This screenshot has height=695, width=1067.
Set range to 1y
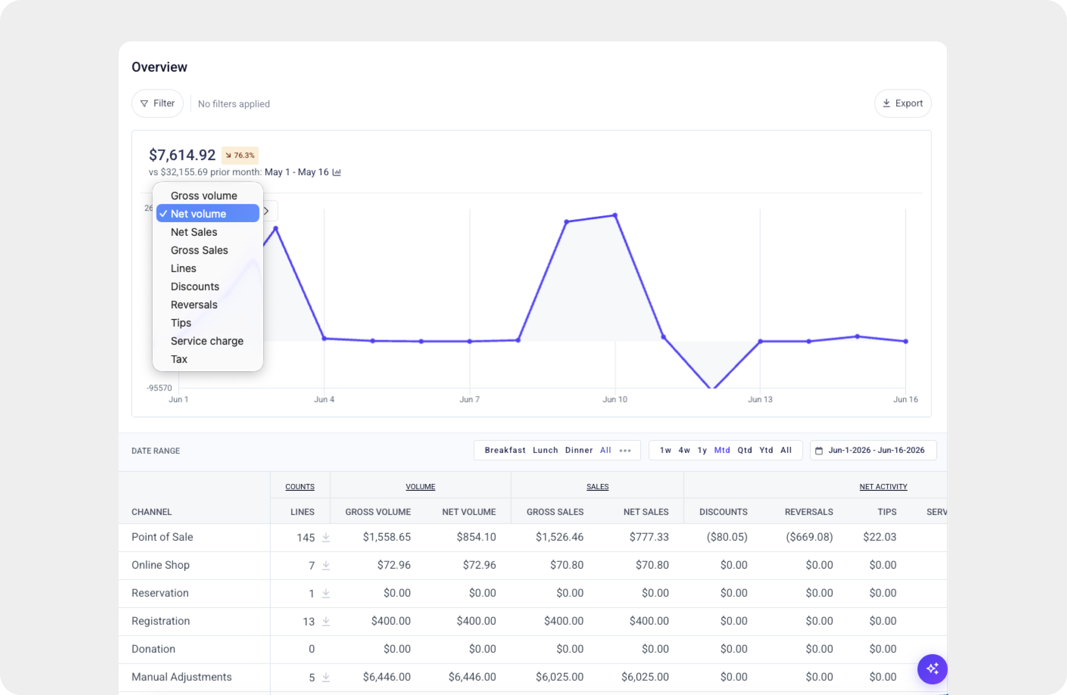click(702, 450)
